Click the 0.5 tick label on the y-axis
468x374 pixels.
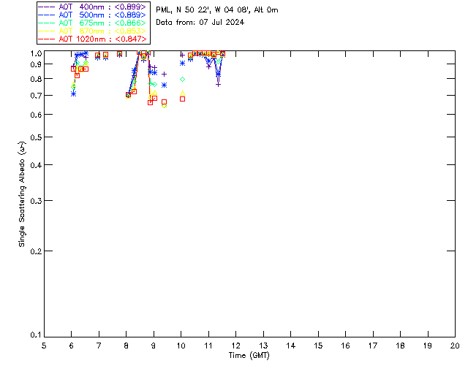tap(34, 137)
